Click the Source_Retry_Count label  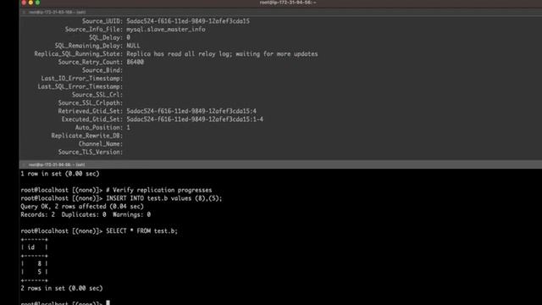click(x=91, y=62)
